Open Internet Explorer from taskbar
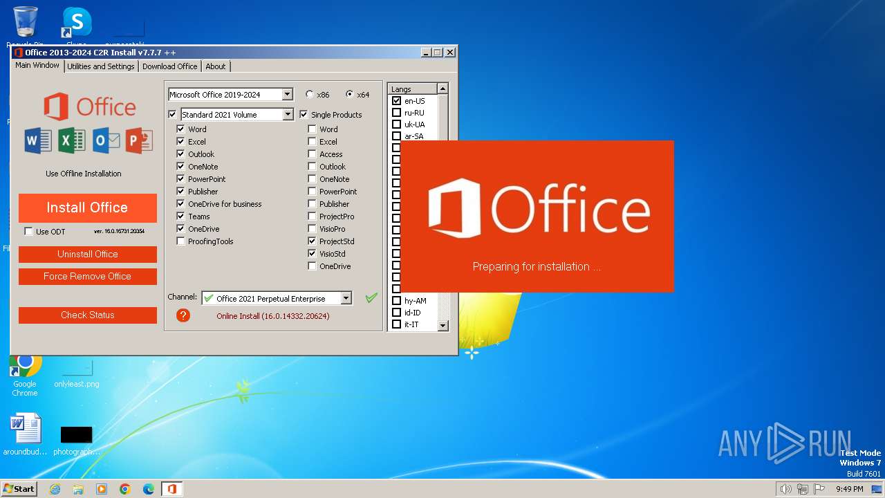 (55, 489)
